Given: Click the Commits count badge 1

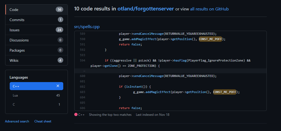Looking at the screenshot, I should 60,20.
